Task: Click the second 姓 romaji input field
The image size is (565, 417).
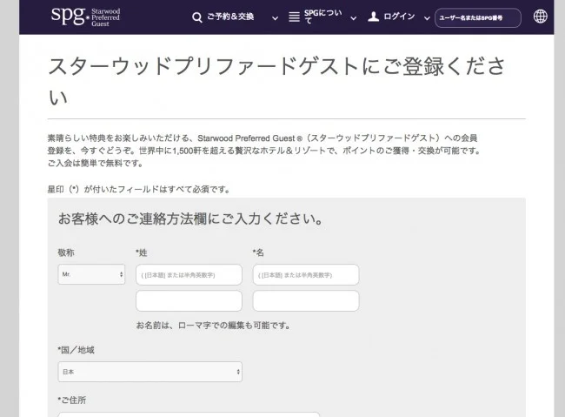Action: pyautogui.click(x=189, y=300)
